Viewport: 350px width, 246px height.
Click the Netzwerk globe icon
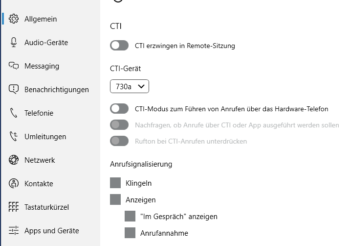point(14,160)
